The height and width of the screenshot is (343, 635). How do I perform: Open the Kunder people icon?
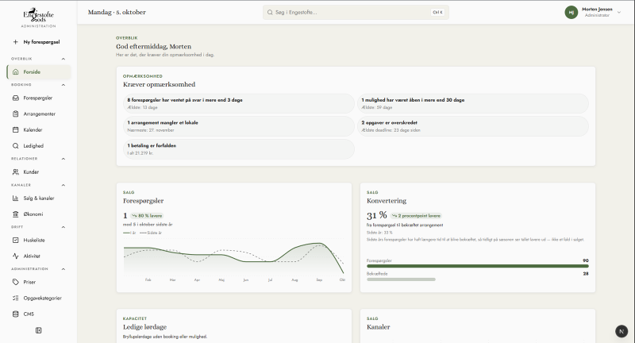point(15,171)
